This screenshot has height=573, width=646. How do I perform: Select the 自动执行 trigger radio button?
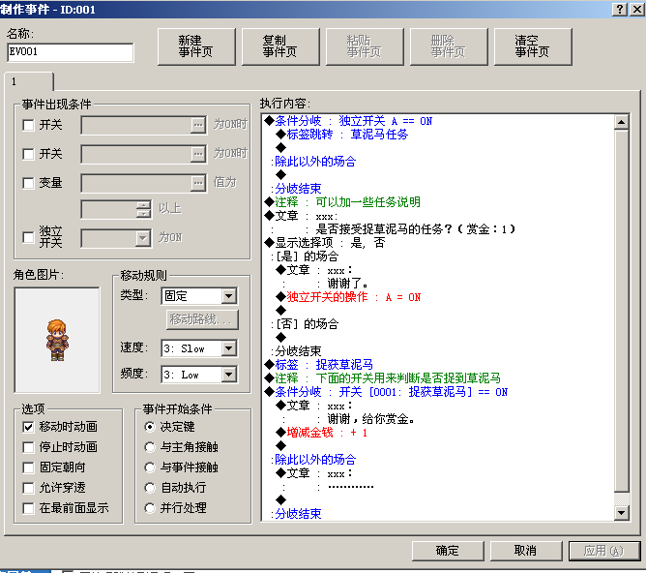pos(150,488)
